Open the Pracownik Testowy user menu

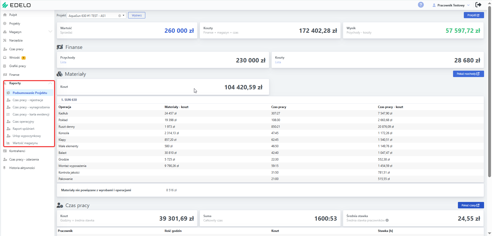[451, 5]
